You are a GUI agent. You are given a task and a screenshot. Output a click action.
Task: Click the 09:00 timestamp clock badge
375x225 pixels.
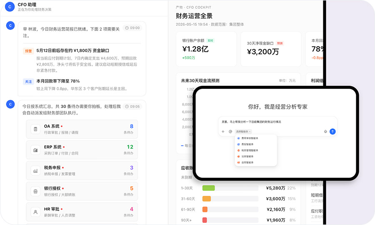(132, 28)
